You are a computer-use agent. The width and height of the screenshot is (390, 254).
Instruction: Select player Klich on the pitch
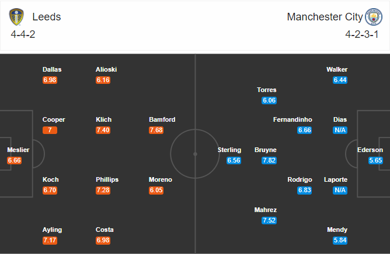[104, 119]
